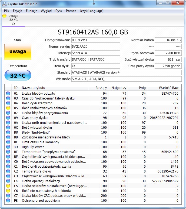Click the blue status icon for attribute 07
Image resolution: width=186 pixels, height=209 pixels.
click(8, 113)
